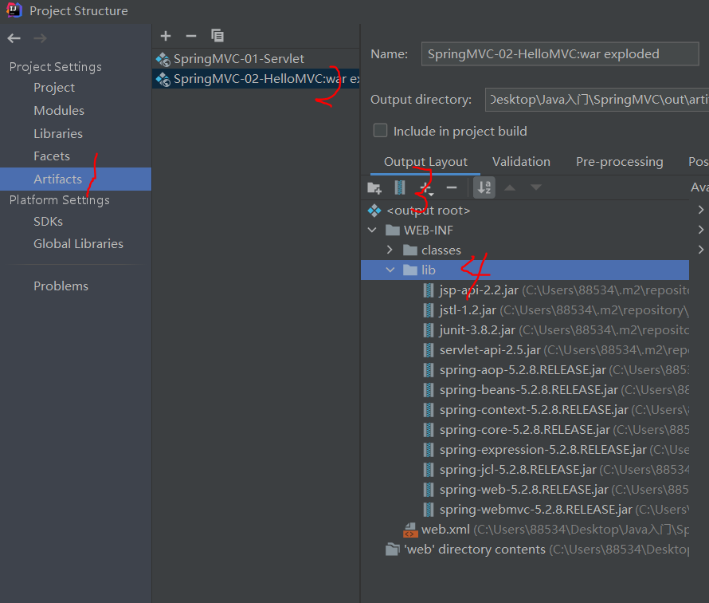Click the Back navigation arrow

click(14, 38)
